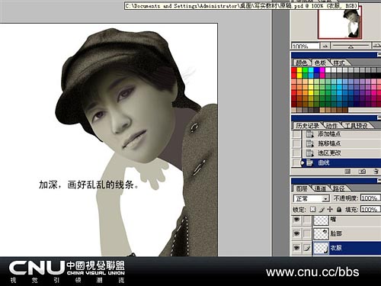
Task: Click lock position move icon
Action: (x=330, y=210)
